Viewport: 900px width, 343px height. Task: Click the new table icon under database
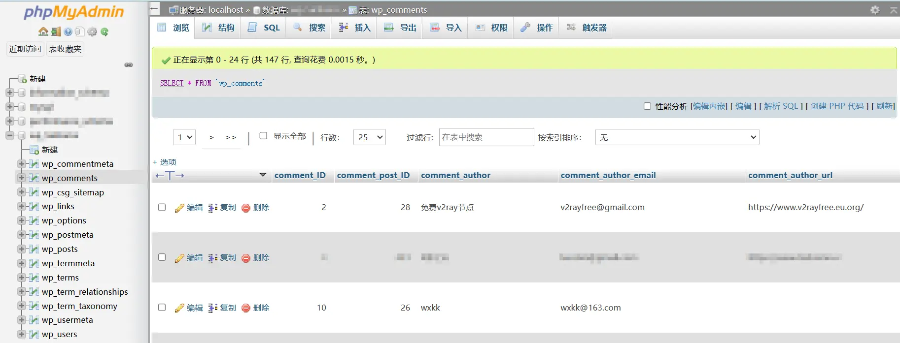coord(34,150)
